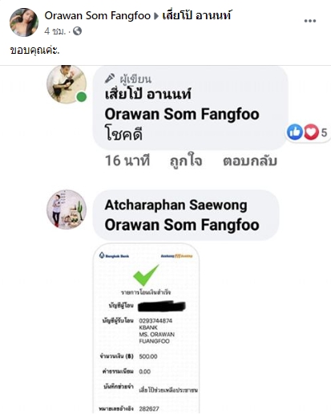Click the red heart reaction icon
331x415 pixels.
pos(311,132)
